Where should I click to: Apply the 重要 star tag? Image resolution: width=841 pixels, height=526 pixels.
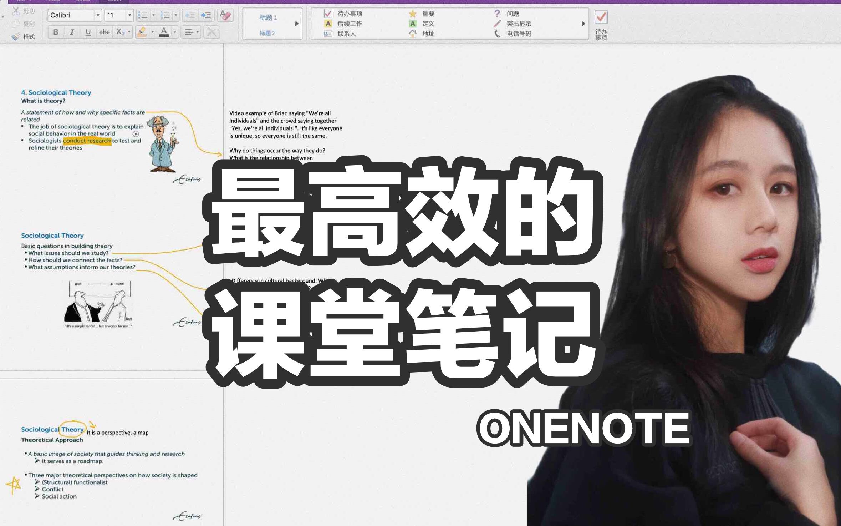coord(422,14)
